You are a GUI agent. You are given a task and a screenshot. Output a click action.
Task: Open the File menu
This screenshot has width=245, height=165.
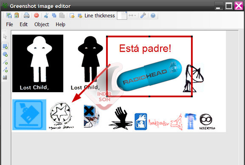[x=9, y=25]
